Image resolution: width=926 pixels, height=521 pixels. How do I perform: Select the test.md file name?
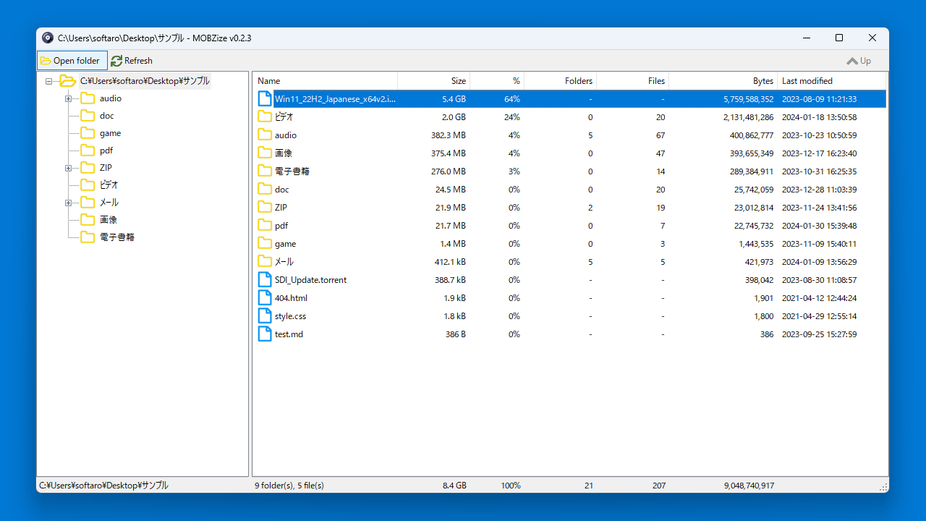click(x=289, y=334)
